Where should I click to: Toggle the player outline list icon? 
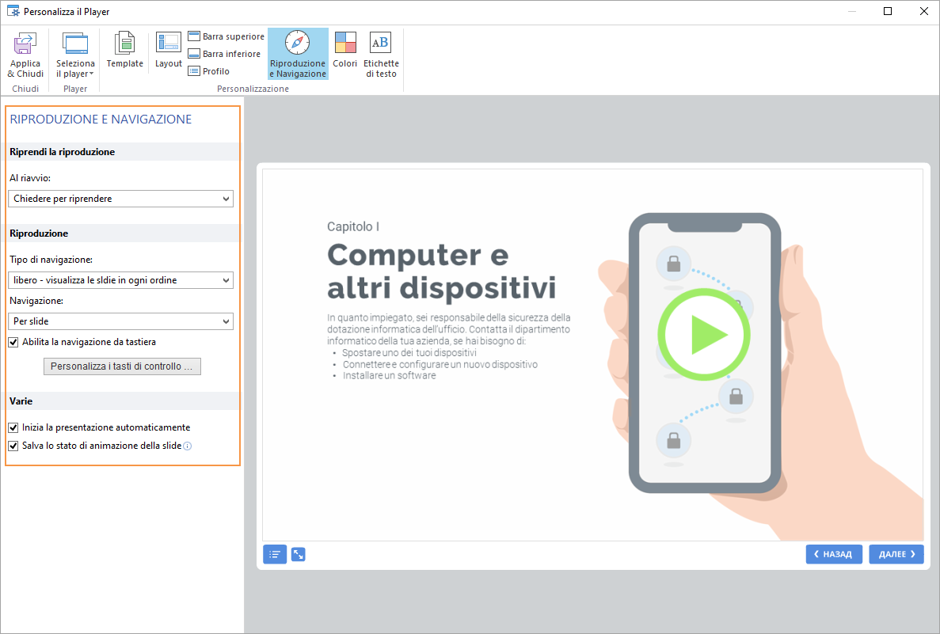tap(275, 555)
